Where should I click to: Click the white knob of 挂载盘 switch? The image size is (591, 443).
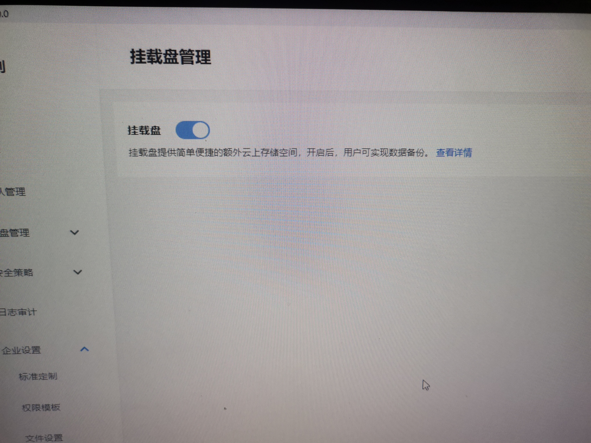[x=201, y=130]
